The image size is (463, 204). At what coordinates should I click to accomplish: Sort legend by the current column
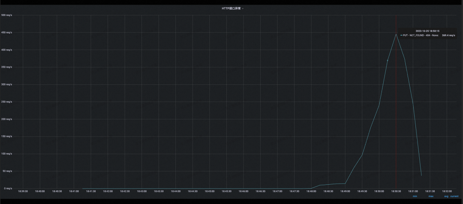(x=454, y=196)
